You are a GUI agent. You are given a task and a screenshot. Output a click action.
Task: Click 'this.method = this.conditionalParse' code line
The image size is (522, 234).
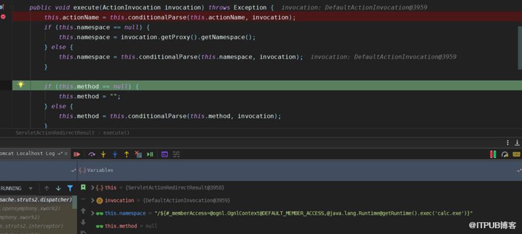[x=170, y=116]
